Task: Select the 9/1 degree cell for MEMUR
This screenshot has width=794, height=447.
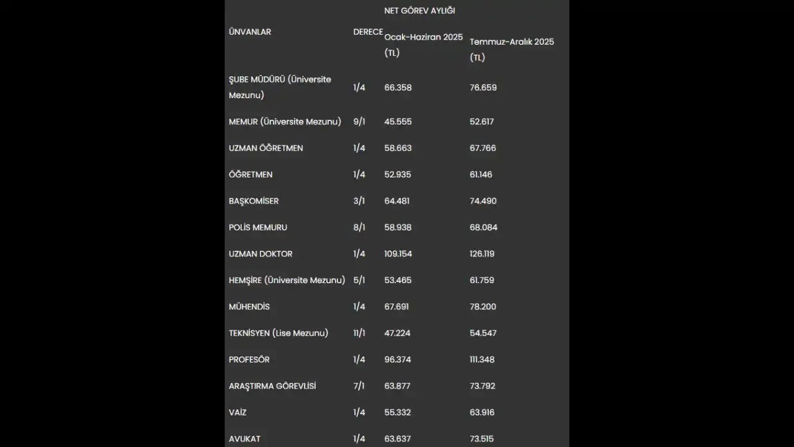Action: tap(359, 122)
